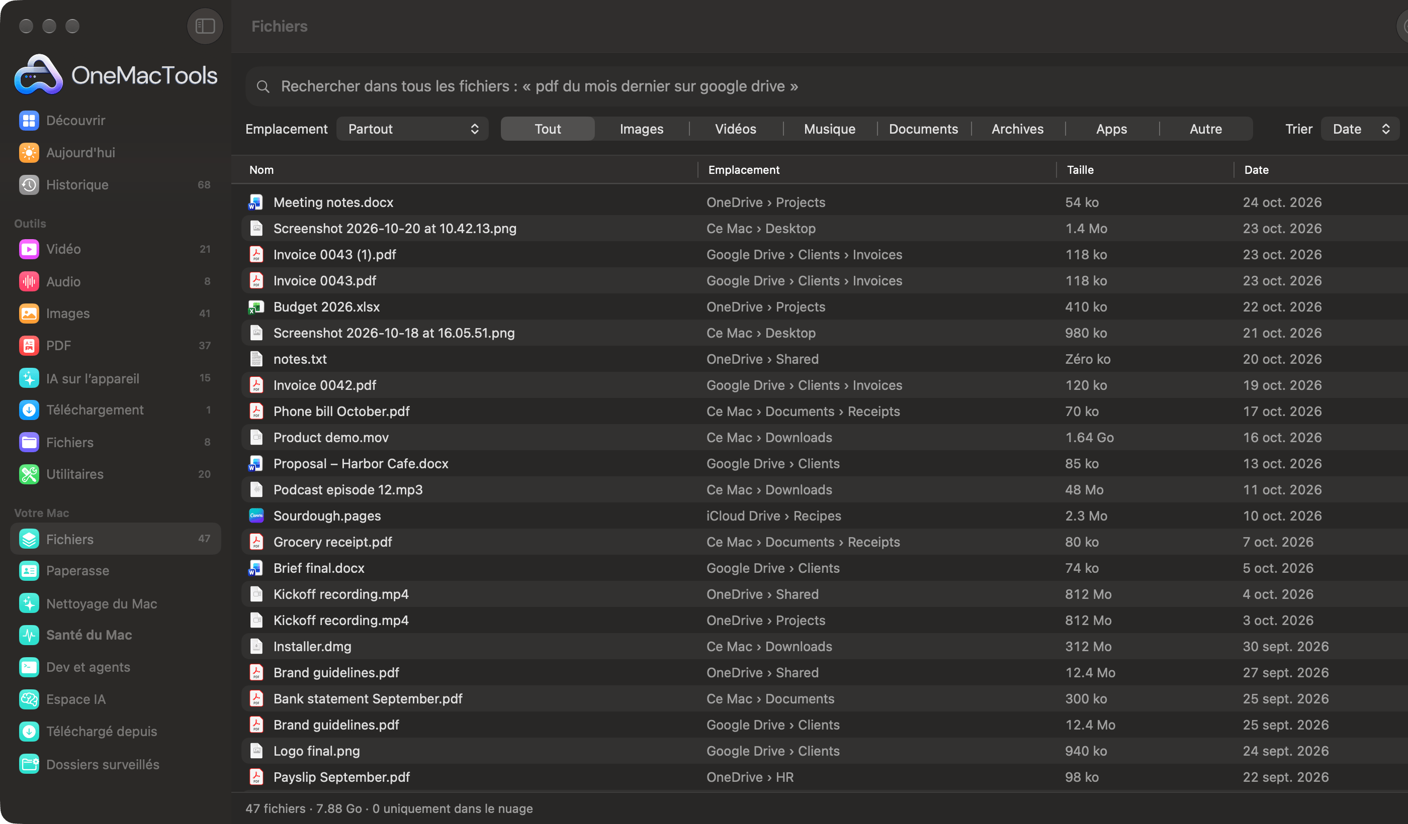Switch to the Archives filter tab
Viewport: 1408px width, 824px height.
(x=1017, y=129)
